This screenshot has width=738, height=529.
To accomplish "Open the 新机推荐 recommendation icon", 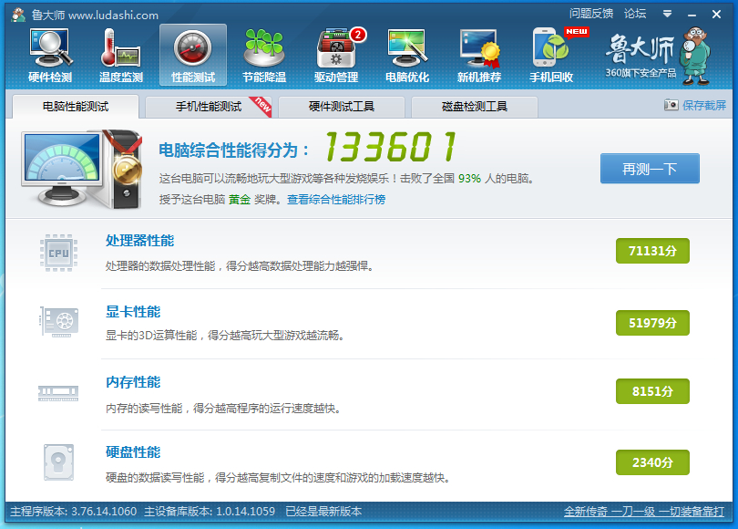I will [479, 47].
